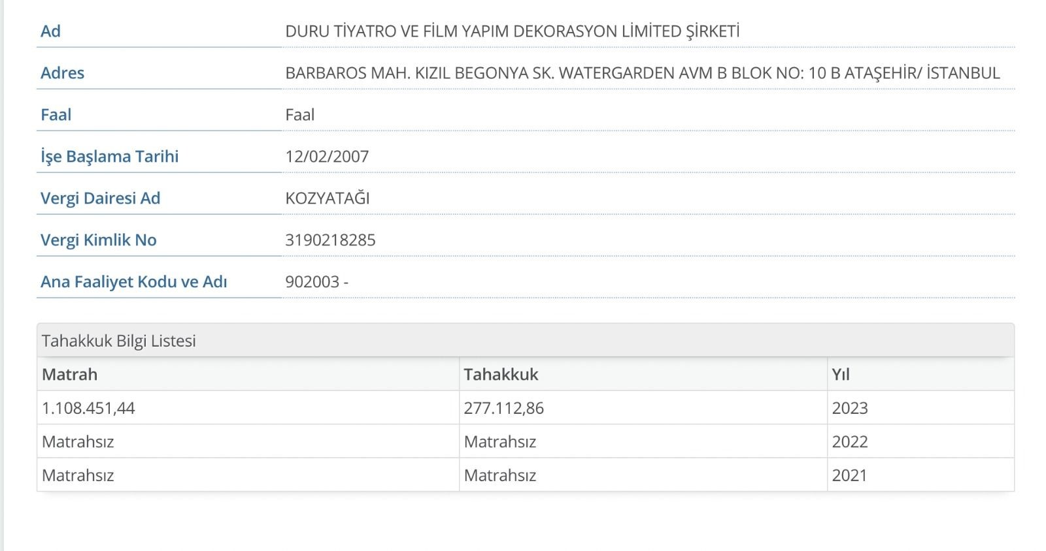Select the BARBAROS MAH. address value
The width and height of the screenshot is (1046, 551).
coord(642,73)
